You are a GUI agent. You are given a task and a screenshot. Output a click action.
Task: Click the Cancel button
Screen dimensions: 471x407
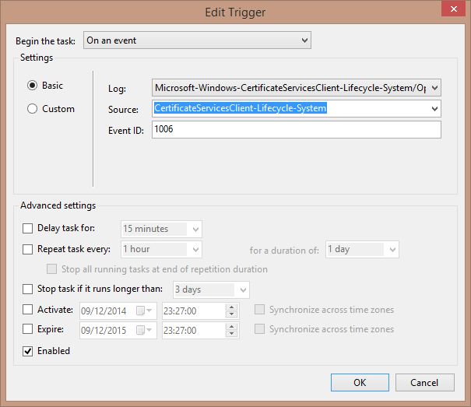(x=424, y=382)
